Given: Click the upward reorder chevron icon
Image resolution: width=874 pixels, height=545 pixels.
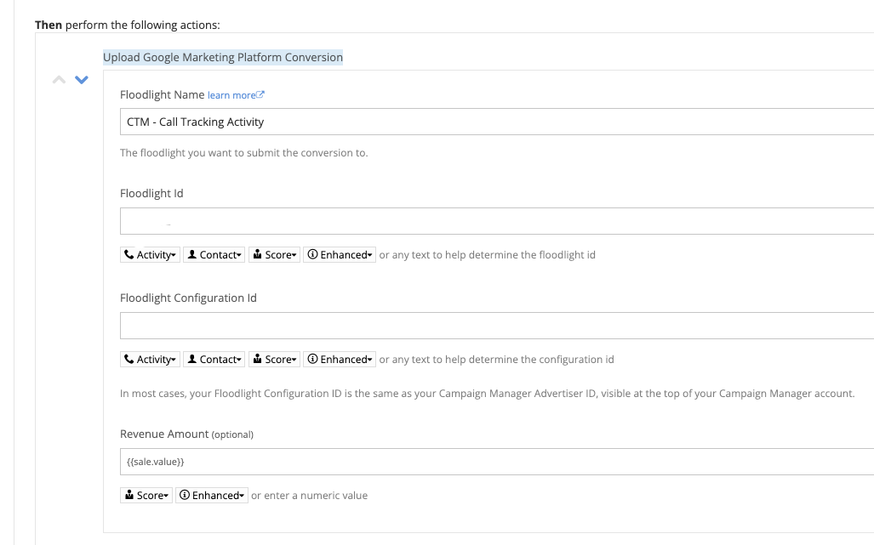Looking at the screenshot, I should pos(58,79).
